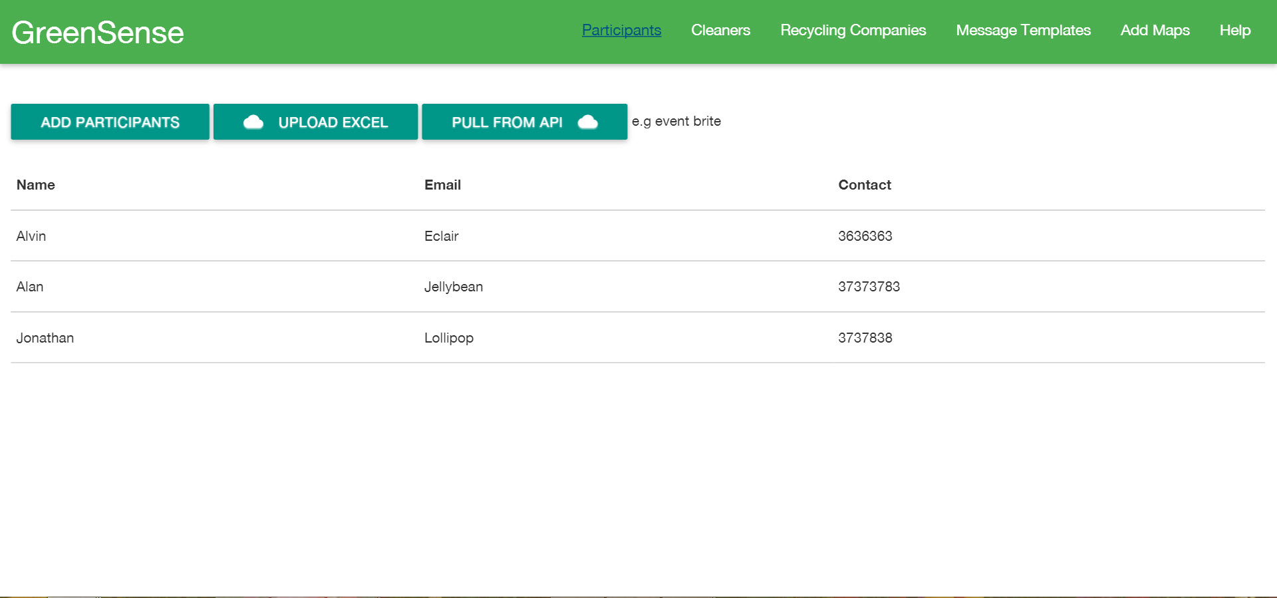
Task: Click the cloud icon on Upload Excel
Action: pos(253,122)
